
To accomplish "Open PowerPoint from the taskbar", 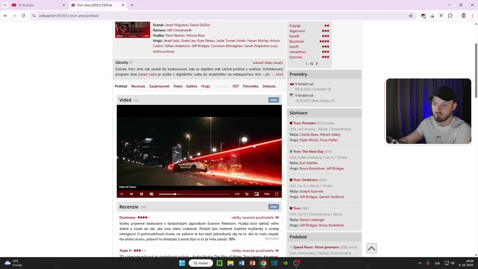I will [x=252, y=263].
